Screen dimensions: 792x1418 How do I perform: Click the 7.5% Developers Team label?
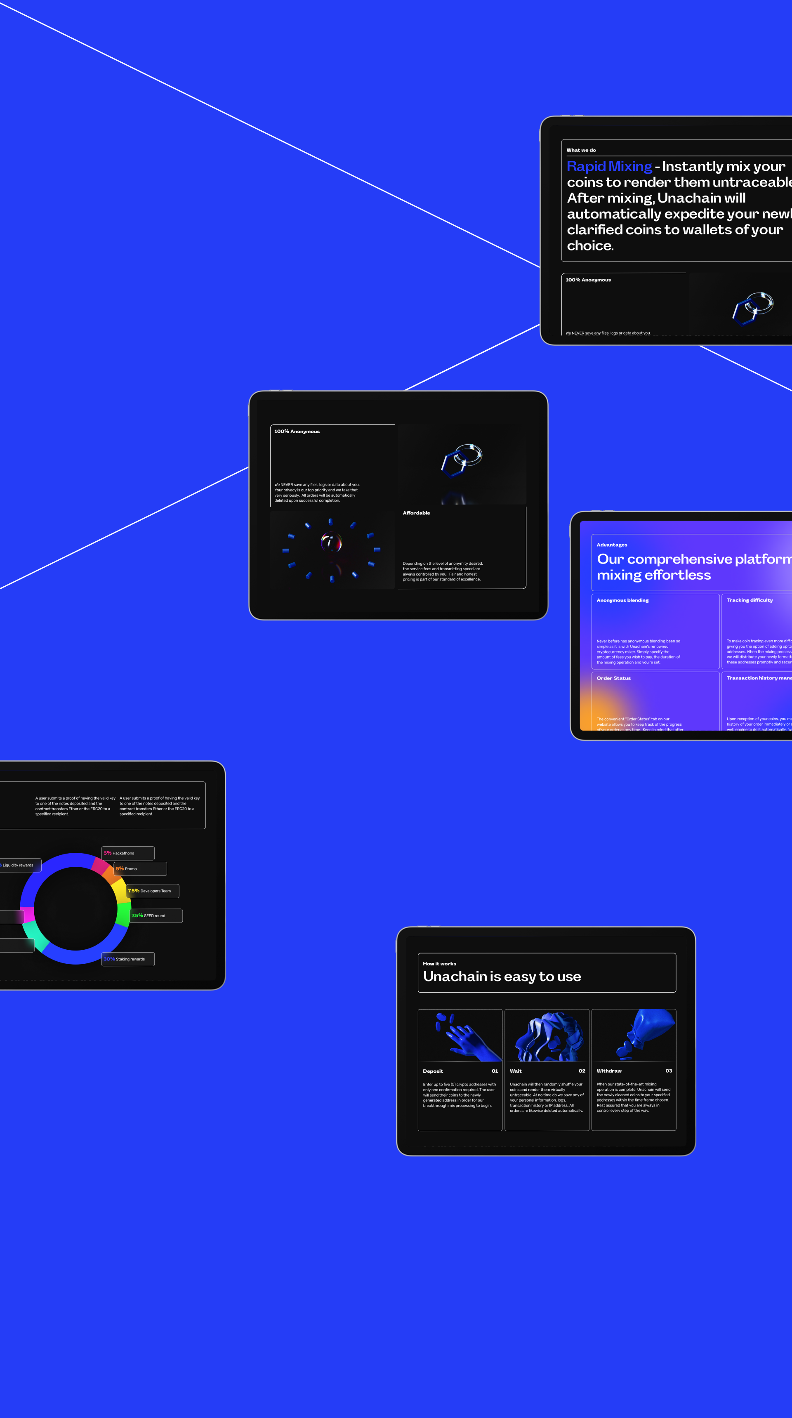(x=153, y=891)
